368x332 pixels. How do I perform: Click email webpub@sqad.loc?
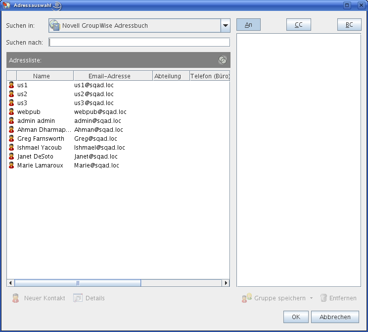(100, 112)
